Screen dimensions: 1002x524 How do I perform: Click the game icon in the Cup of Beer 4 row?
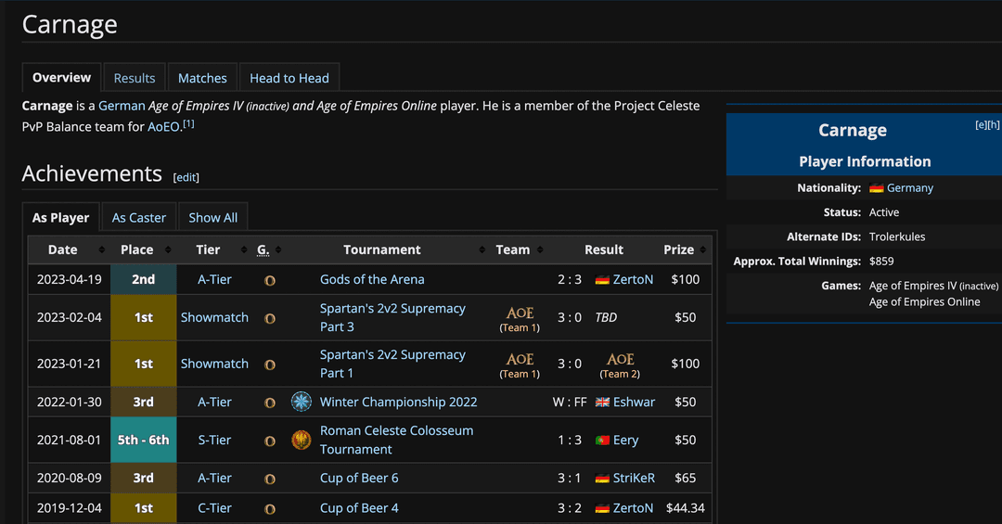point(270,508)
